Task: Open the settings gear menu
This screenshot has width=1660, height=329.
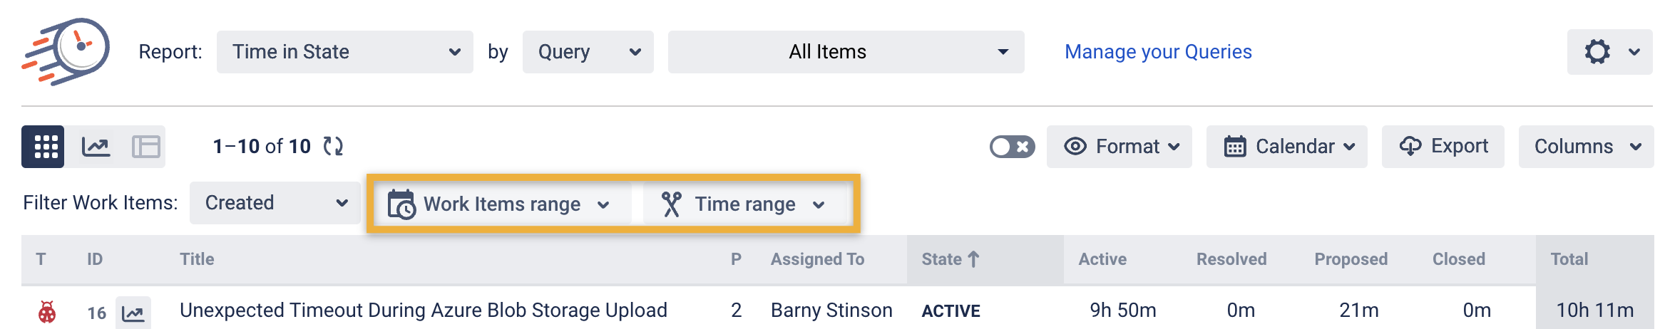Action: click(x=1609, y=52)
